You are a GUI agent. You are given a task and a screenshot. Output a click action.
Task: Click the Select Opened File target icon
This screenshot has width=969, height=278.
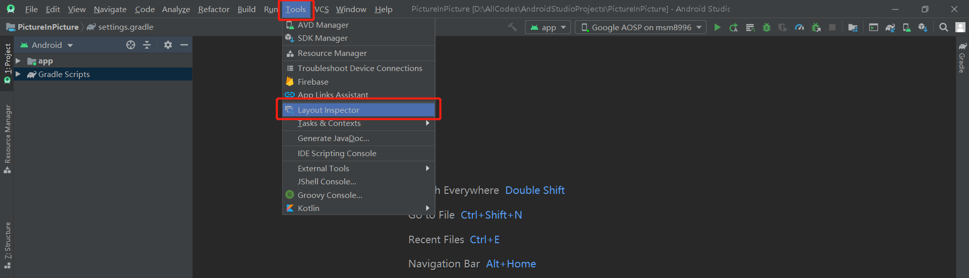click(131, 45)
